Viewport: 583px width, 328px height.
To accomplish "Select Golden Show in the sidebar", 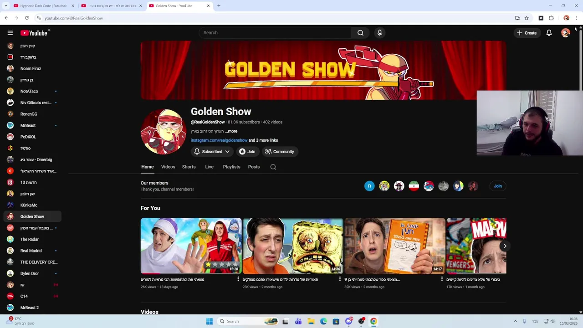I will (x=32, y=216).
